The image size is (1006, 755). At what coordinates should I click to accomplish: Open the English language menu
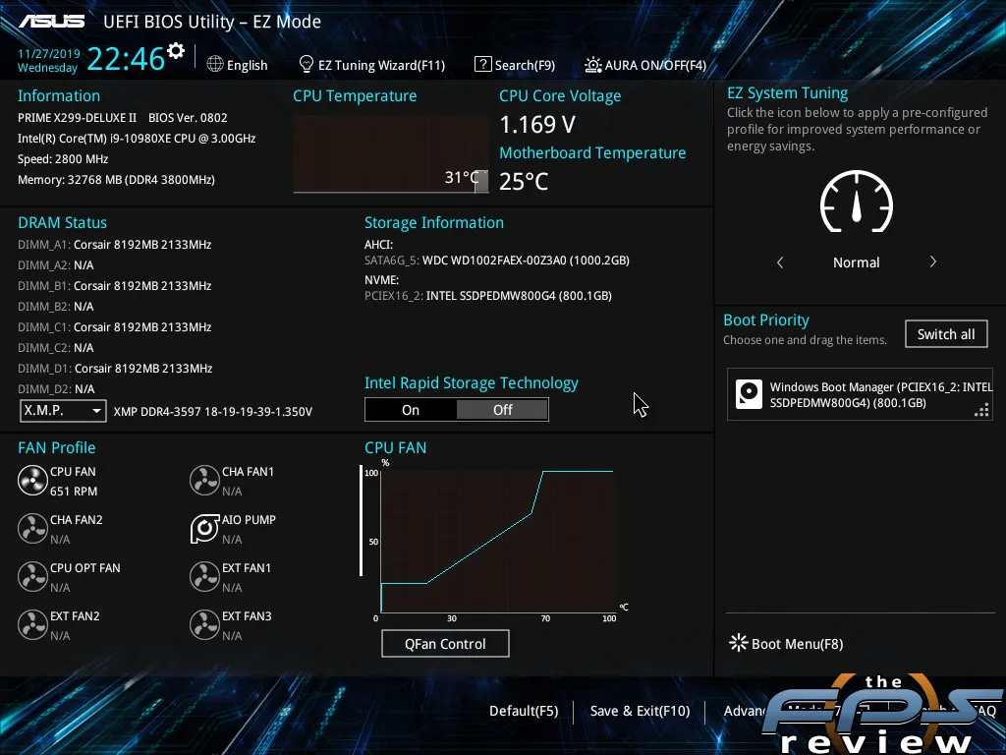[x=247, y=65]
